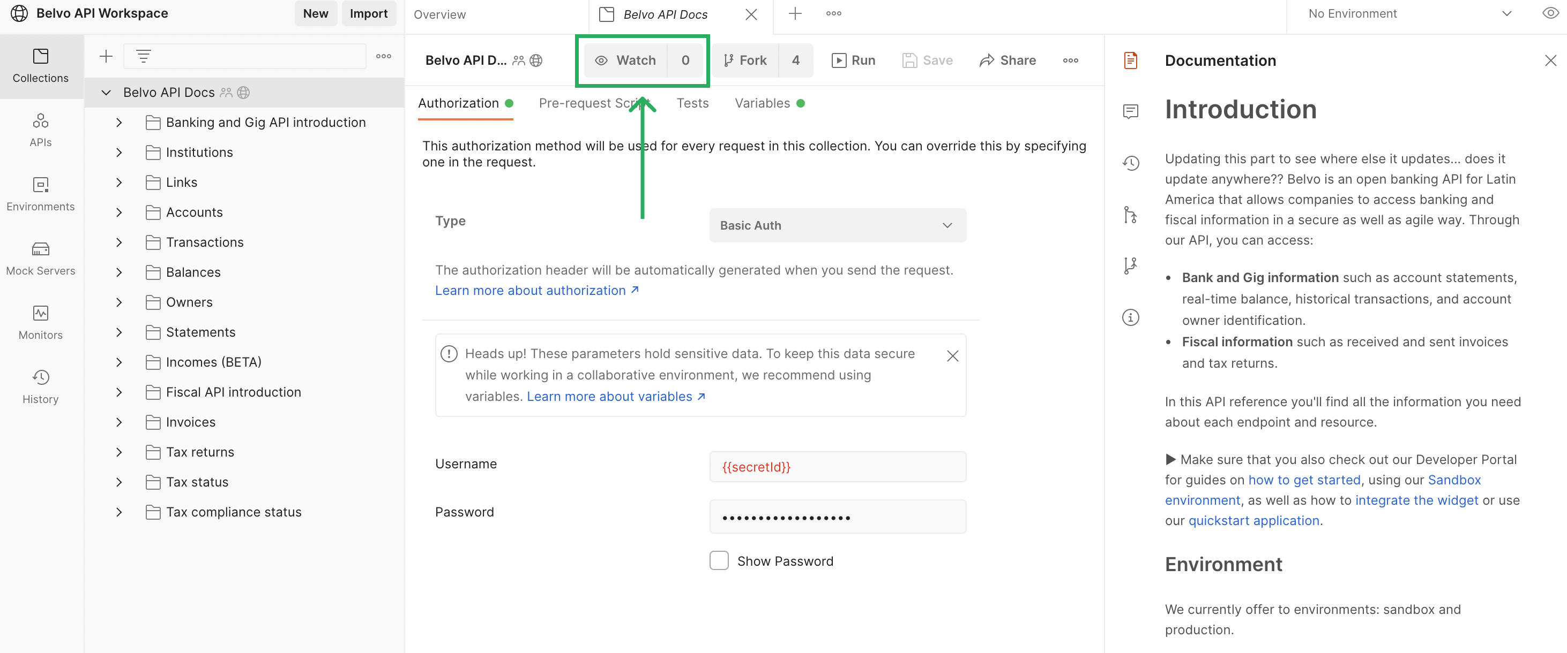Click the environment quick look eye icon
The height and width of the screenshot is (653, 1567).
pos(1550,13)
